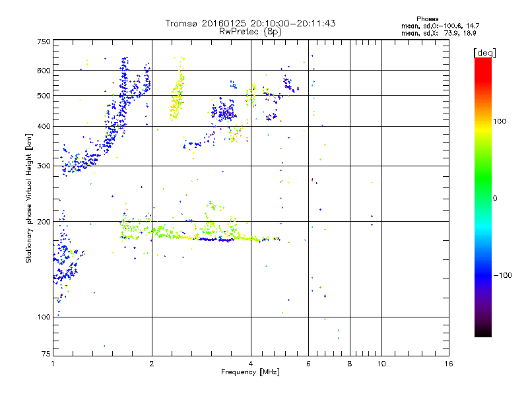The height and width of the screenshot is (396, 528).
Task: Click the x-axis tick label '6'
Action: tap(308, 364)
